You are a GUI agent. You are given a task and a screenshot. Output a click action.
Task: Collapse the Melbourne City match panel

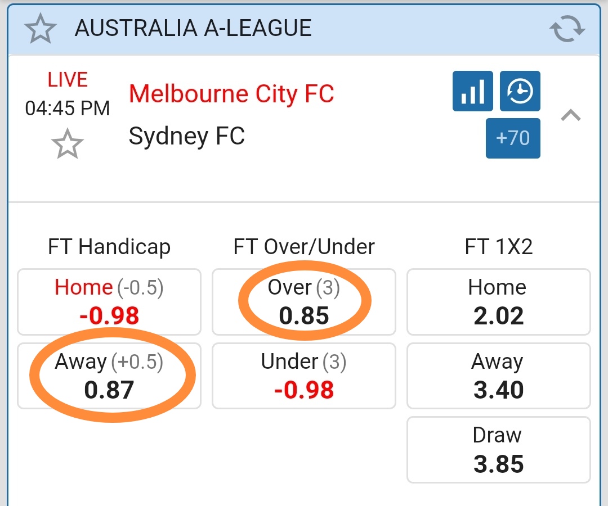(x=571, y=115)
